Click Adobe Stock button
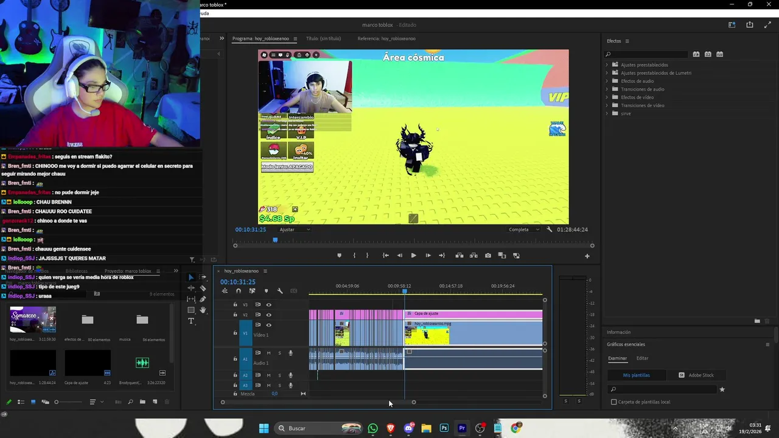Image resolution: width=779 pixels, height=438 pixels. pos(696,375)
